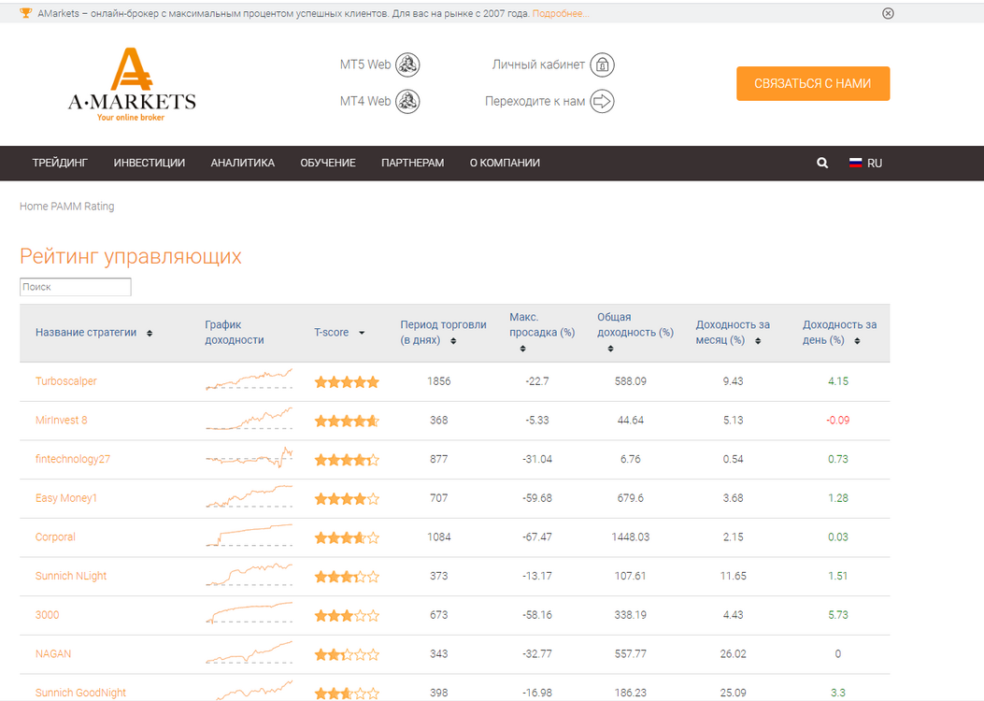Sort by Доходность за день arrows

857,341
